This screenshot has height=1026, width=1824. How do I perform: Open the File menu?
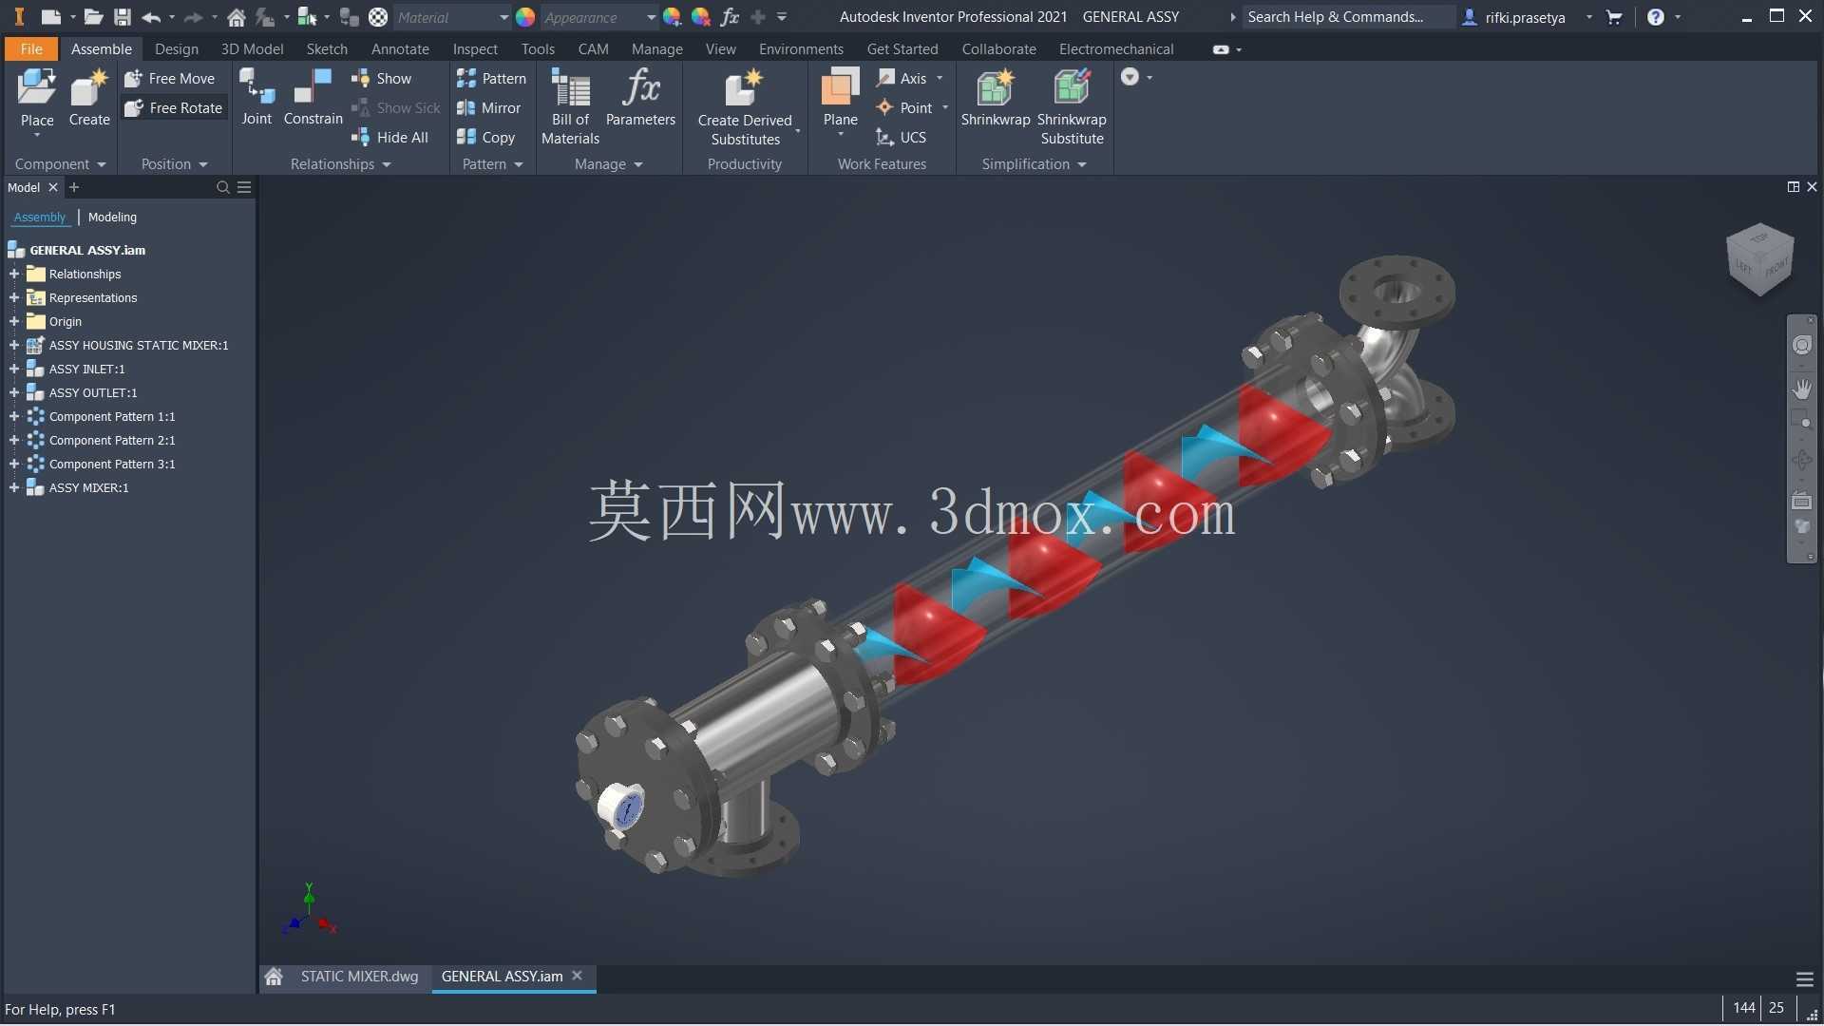pyautogui.click(x=31, y=48)
